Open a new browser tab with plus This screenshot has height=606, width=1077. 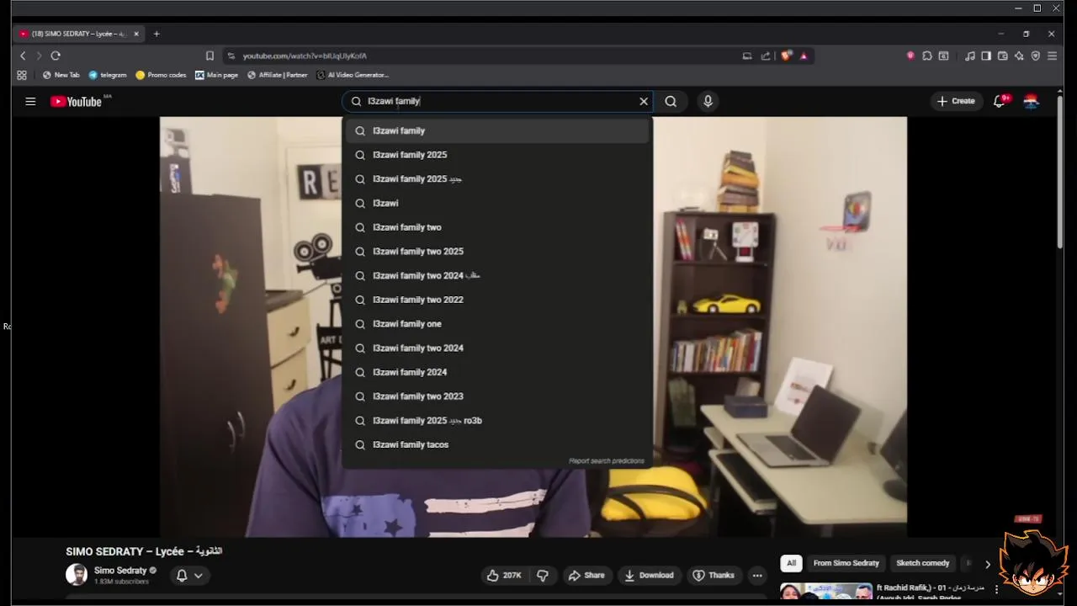pyautogui.click(x=157, y=34)
